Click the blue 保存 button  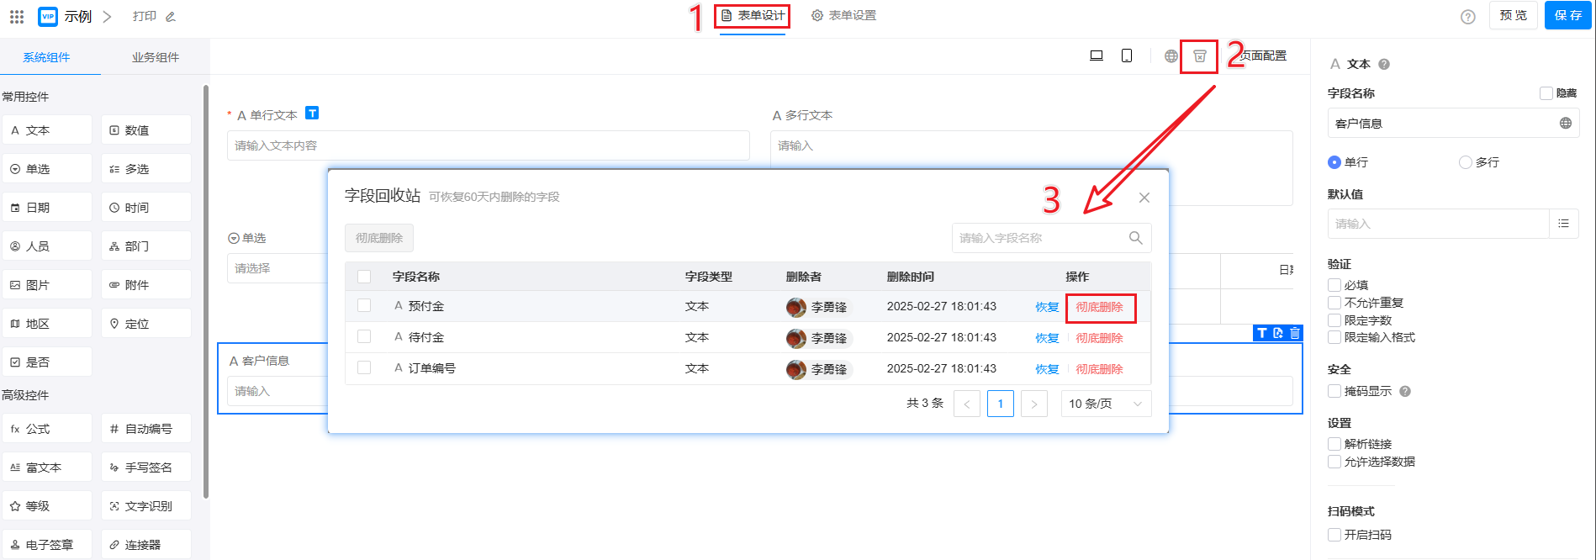click(1567, 16)
